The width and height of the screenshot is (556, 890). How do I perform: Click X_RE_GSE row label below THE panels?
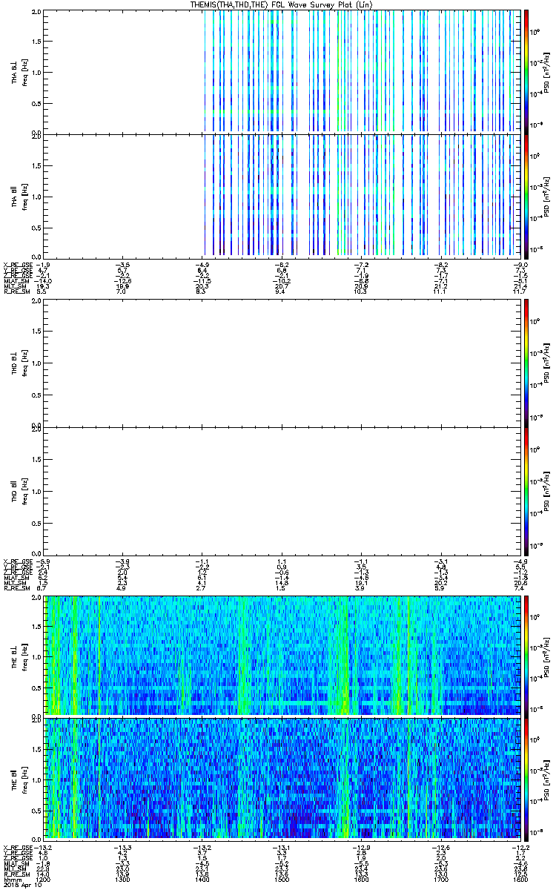16,848
